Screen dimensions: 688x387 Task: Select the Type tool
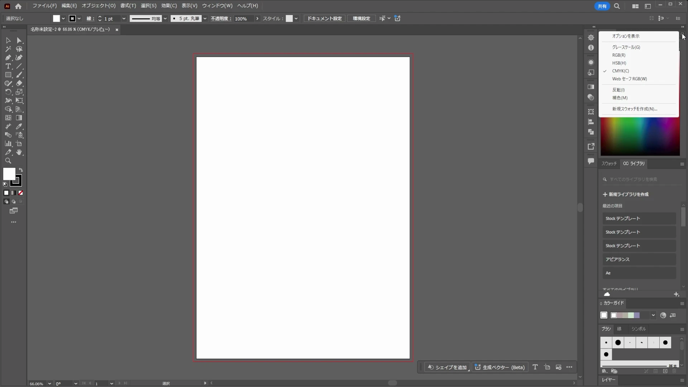click(x=8, y=66)
